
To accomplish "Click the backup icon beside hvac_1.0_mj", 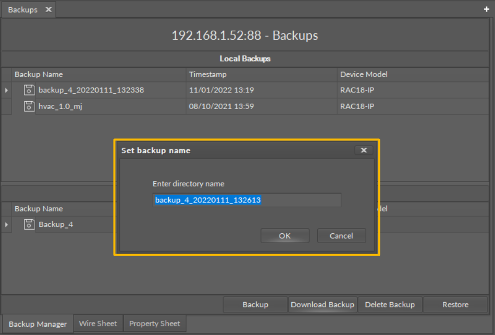I will point(29,106).
